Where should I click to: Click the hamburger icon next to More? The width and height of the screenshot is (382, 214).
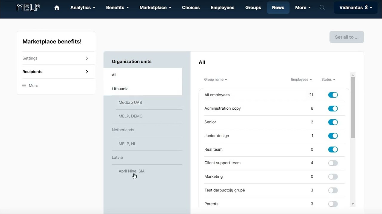coord(24,86)
